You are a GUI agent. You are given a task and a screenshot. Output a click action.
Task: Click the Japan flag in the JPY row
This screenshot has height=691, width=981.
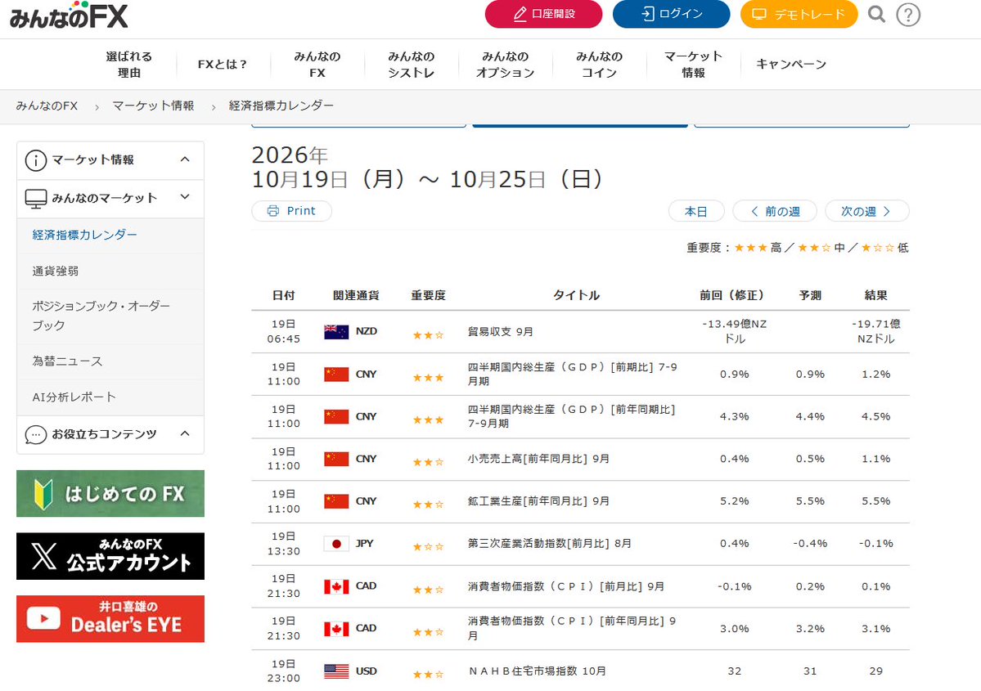tap(336, 544)
